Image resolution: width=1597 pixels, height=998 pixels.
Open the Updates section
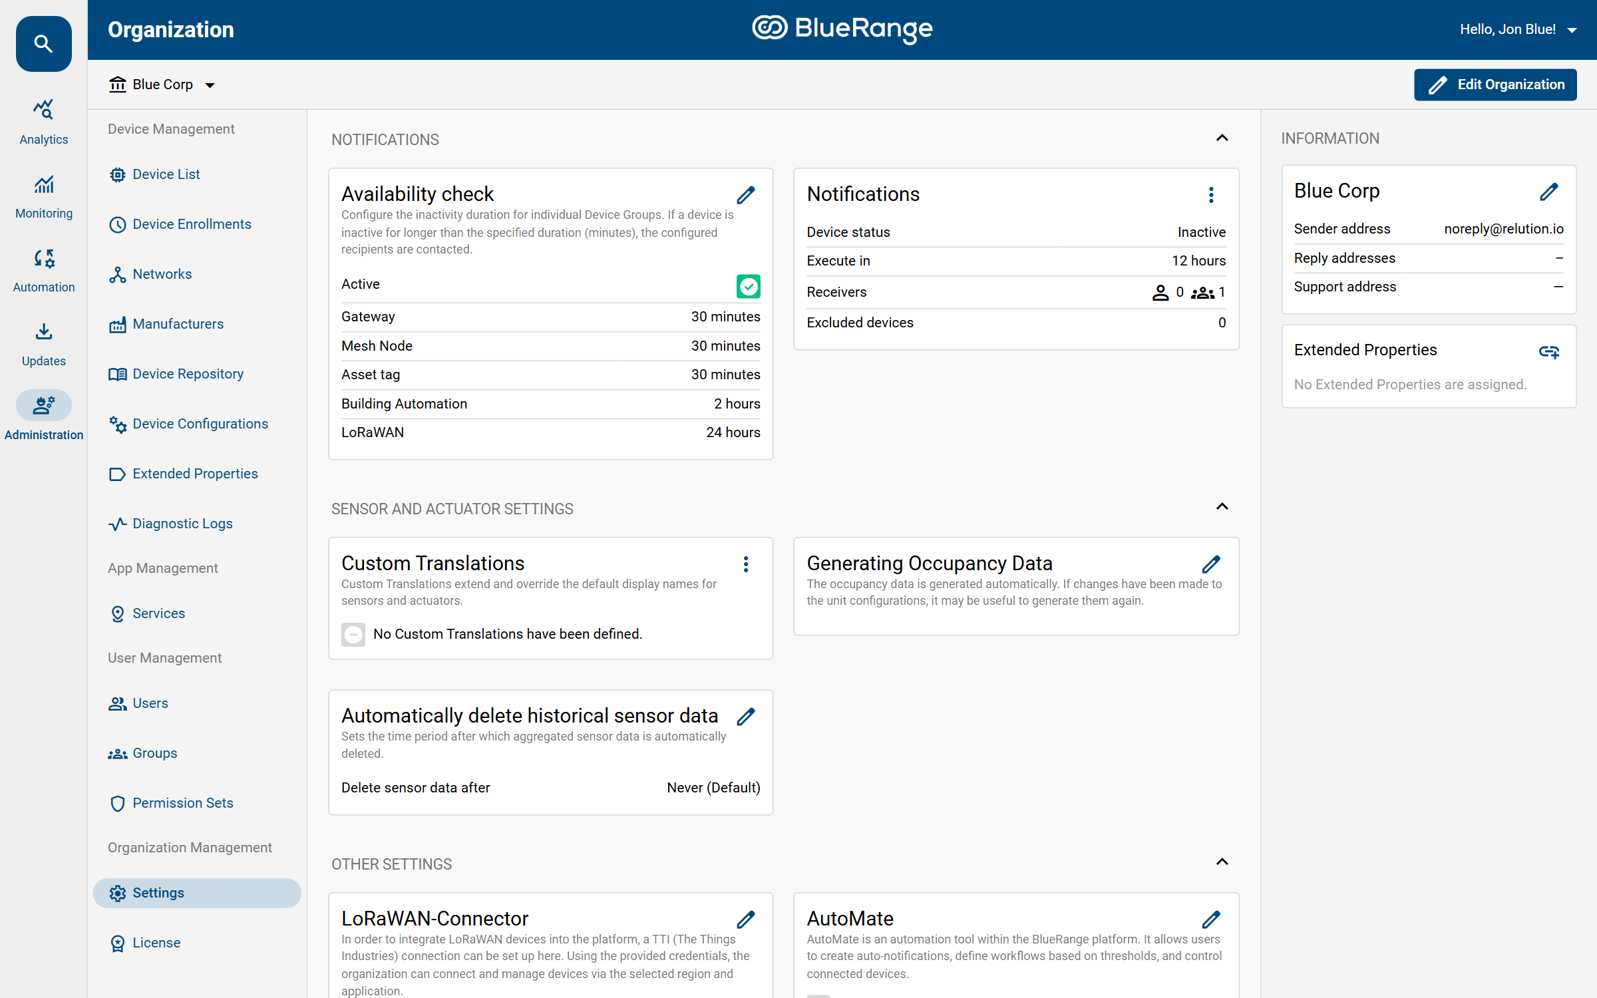(x=44, y=344)
